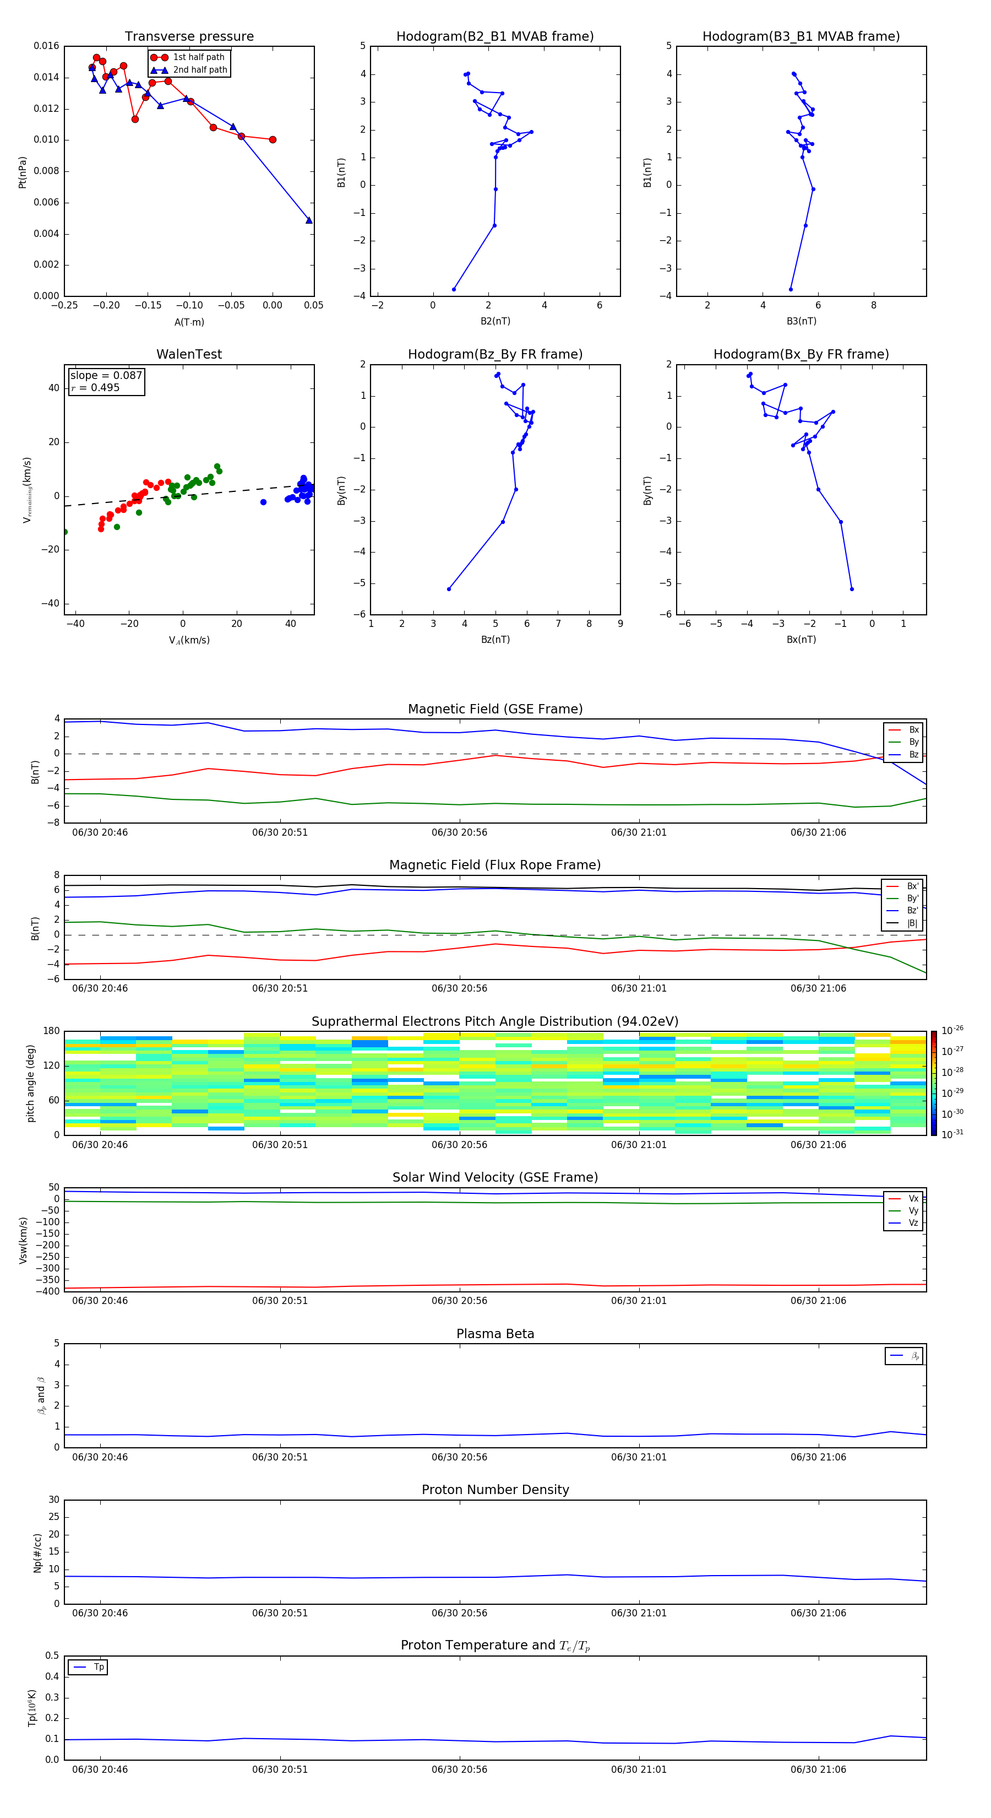Select By' in the Flux Rope legend
This screenshot has width=991, height=1818.
[903, 899]
